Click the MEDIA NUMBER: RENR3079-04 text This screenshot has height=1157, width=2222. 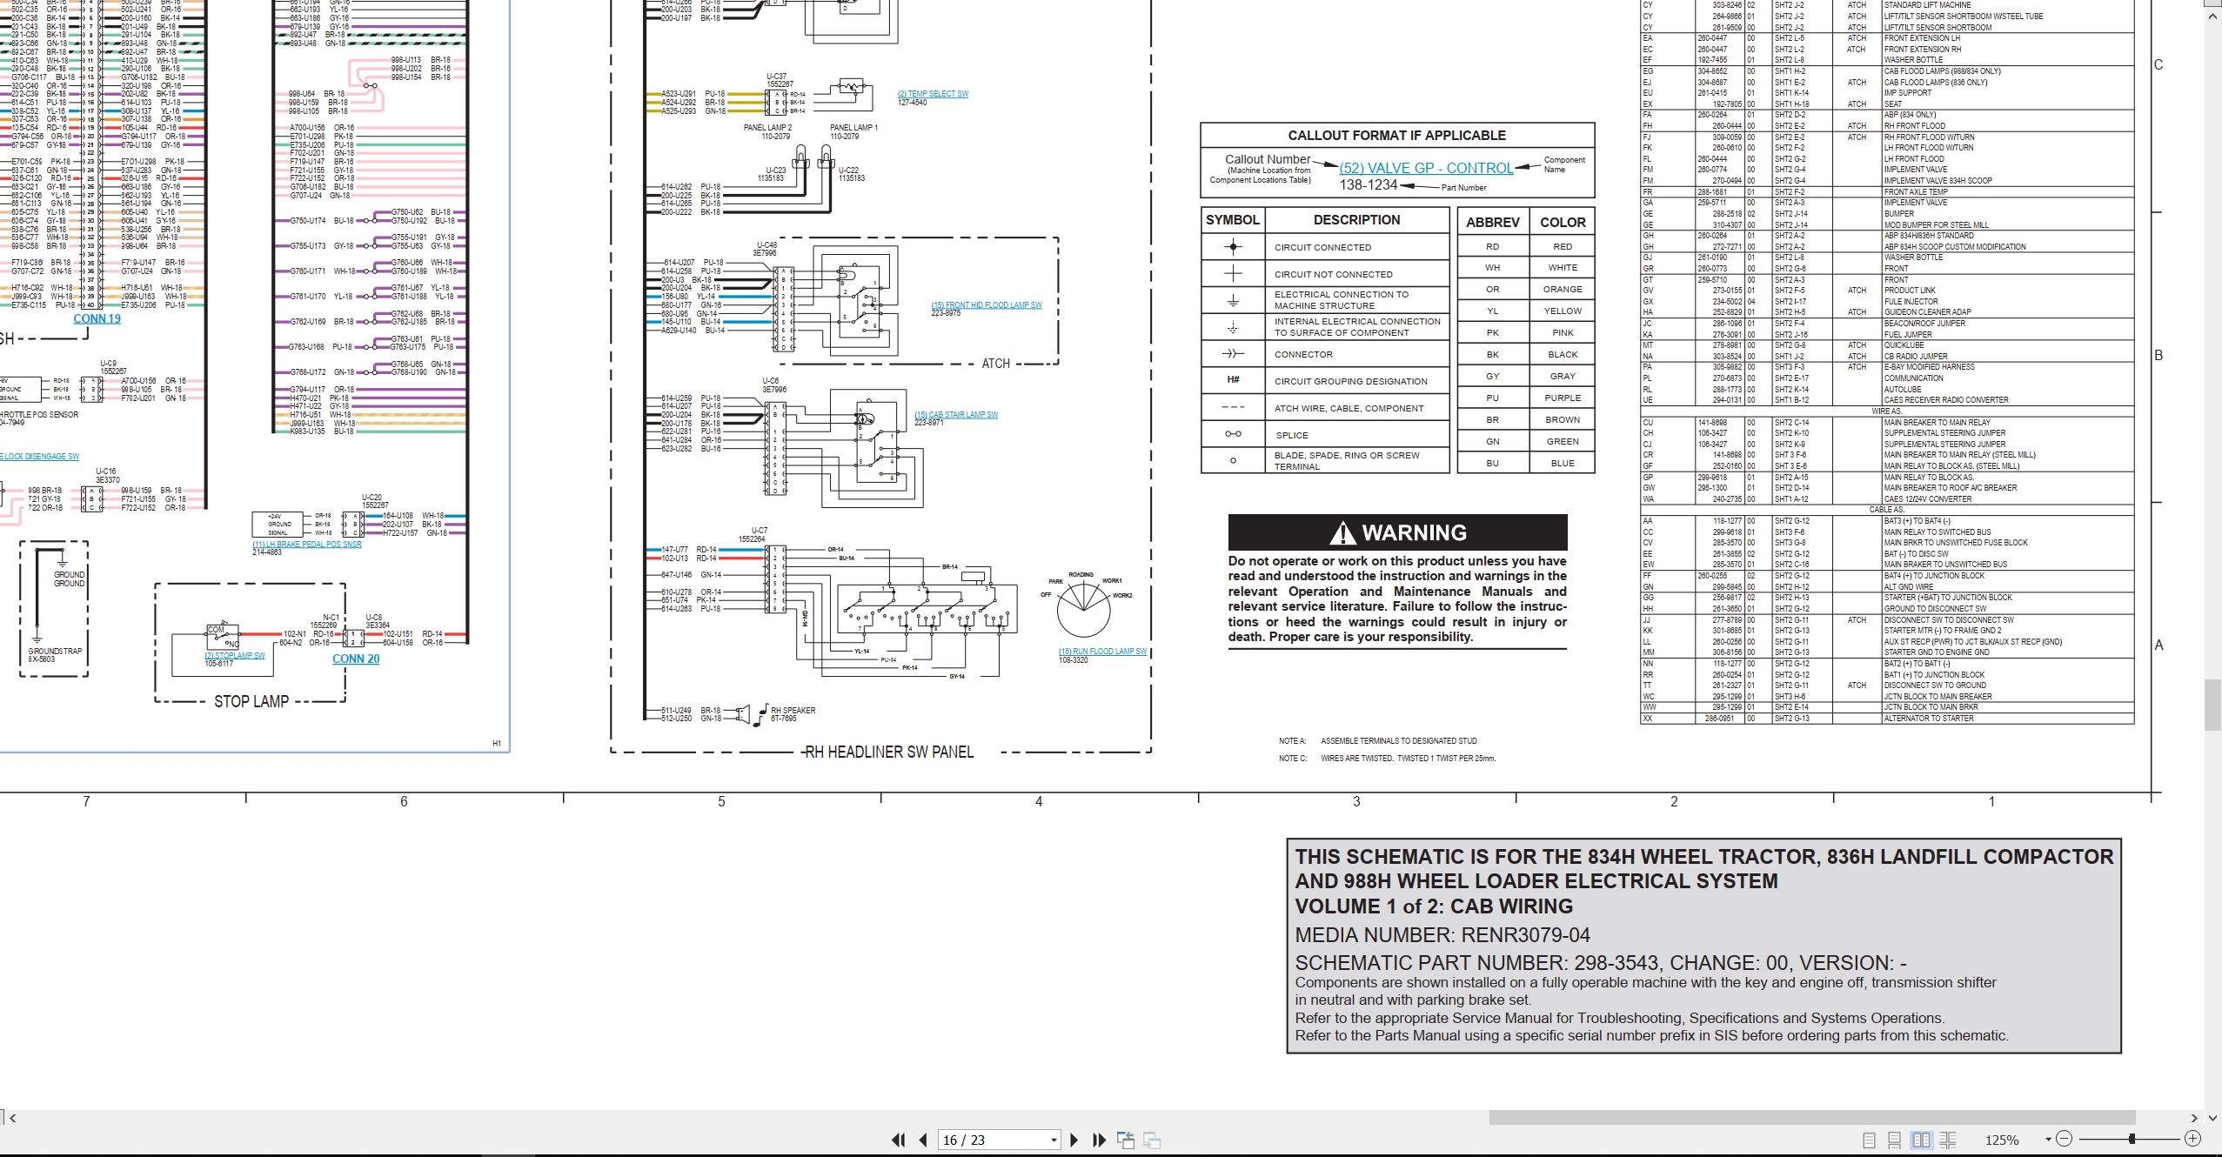click(x=1442, y=935)
